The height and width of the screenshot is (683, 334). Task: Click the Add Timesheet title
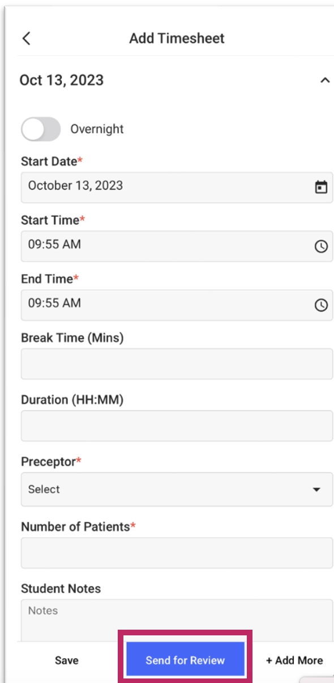point(177,39)
